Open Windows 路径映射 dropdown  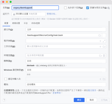point(66,70)
